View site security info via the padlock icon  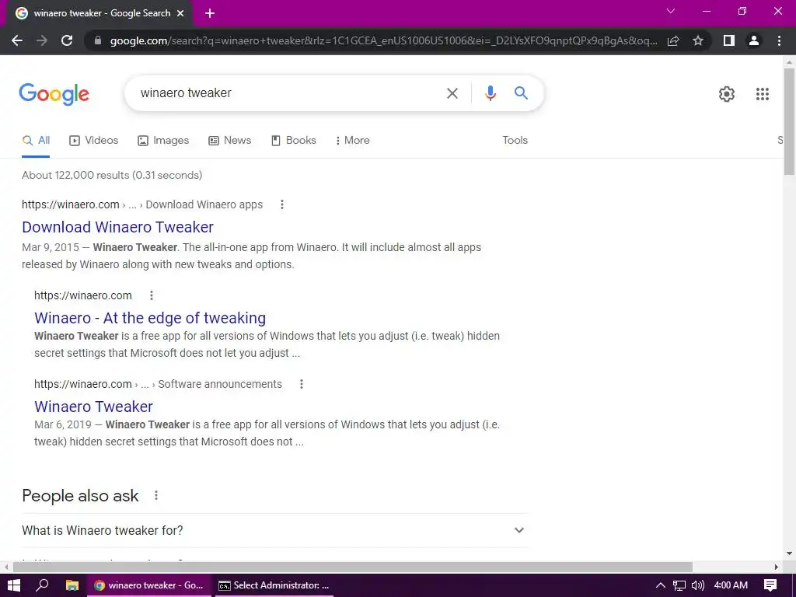pyautogui.click(x=98, y=40)
